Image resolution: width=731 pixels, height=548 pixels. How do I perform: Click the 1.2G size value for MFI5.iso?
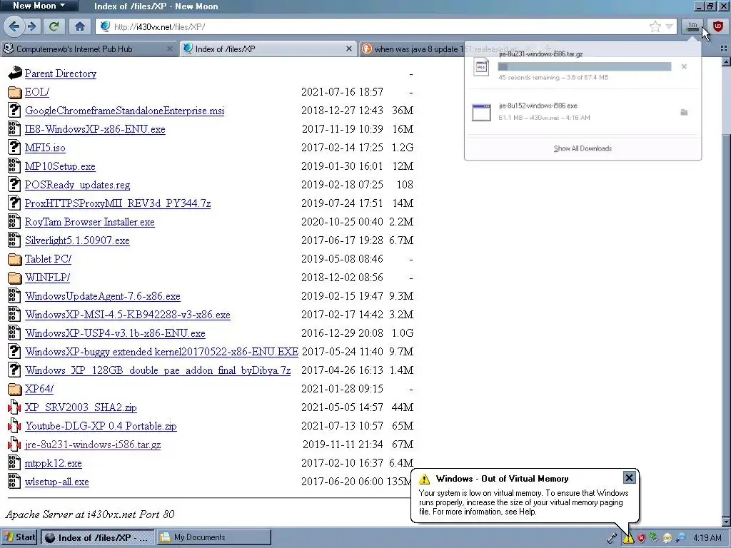click(x=403, y=147)
